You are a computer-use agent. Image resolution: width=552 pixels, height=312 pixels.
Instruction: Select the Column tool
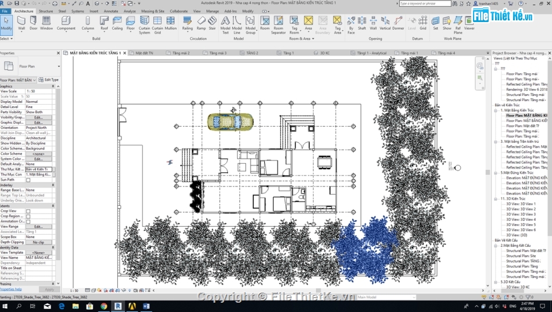(88, 23)
